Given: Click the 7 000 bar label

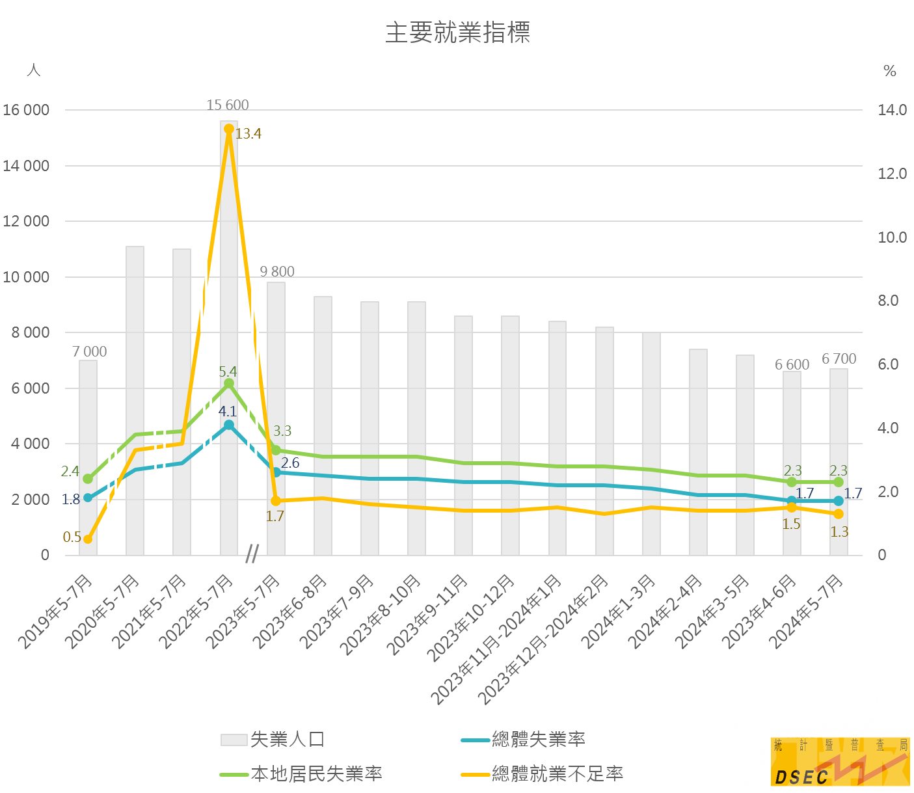Looking at the screenshot, I should pos(89,352).
